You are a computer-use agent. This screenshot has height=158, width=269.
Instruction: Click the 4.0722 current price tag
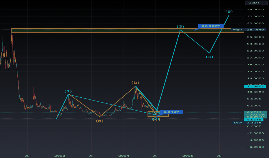click(x=255, y=114)
